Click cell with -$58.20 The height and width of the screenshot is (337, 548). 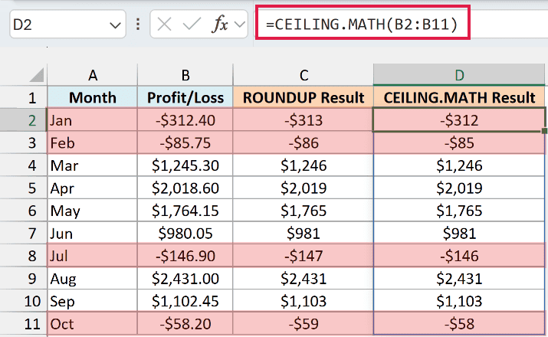[185, 324]
